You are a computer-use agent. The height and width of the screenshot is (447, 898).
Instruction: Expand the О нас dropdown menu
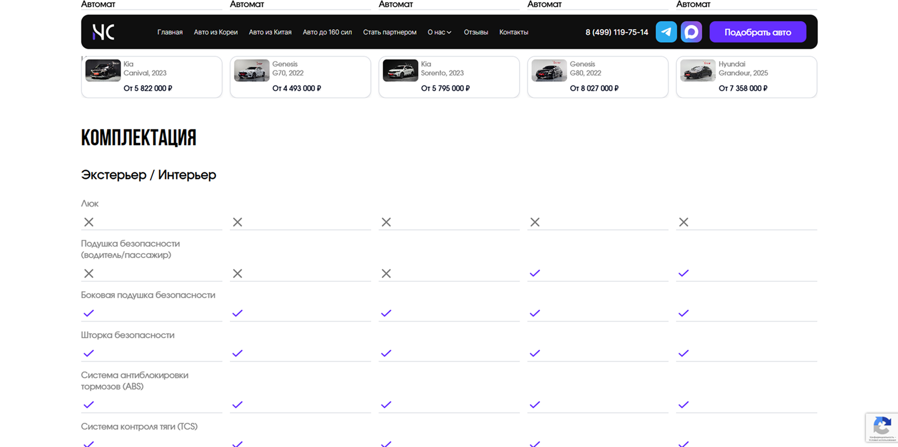(439, 32)
